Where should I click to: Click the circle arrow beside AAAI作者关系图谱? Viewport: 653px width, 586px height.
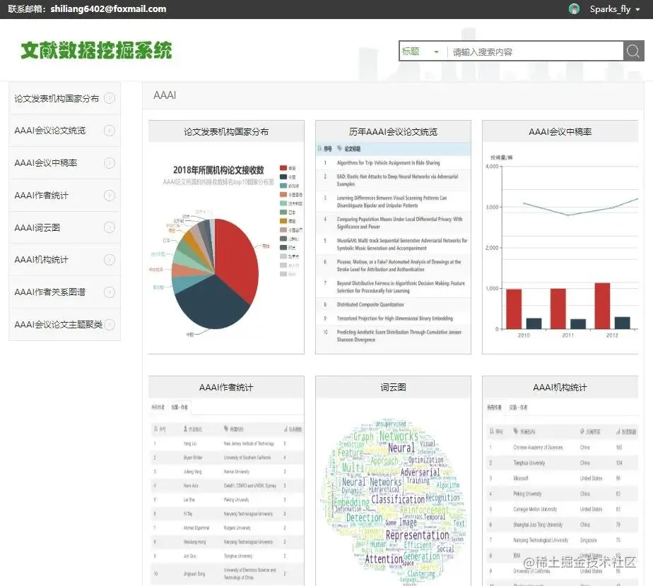109,292
